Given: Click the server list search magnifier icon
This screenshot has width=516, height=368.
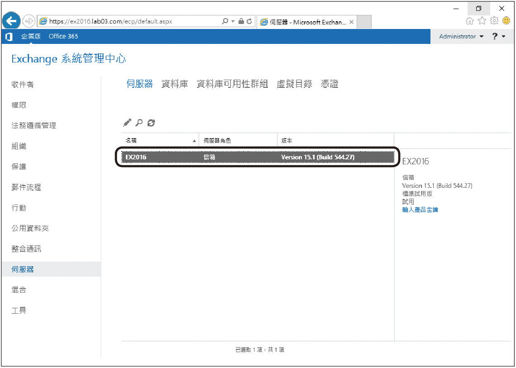Looking at the screenshot, I should (139, 123).
